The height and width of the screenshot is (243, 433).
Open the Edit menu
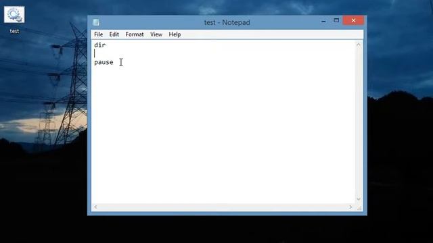click(x=114, y=34)
